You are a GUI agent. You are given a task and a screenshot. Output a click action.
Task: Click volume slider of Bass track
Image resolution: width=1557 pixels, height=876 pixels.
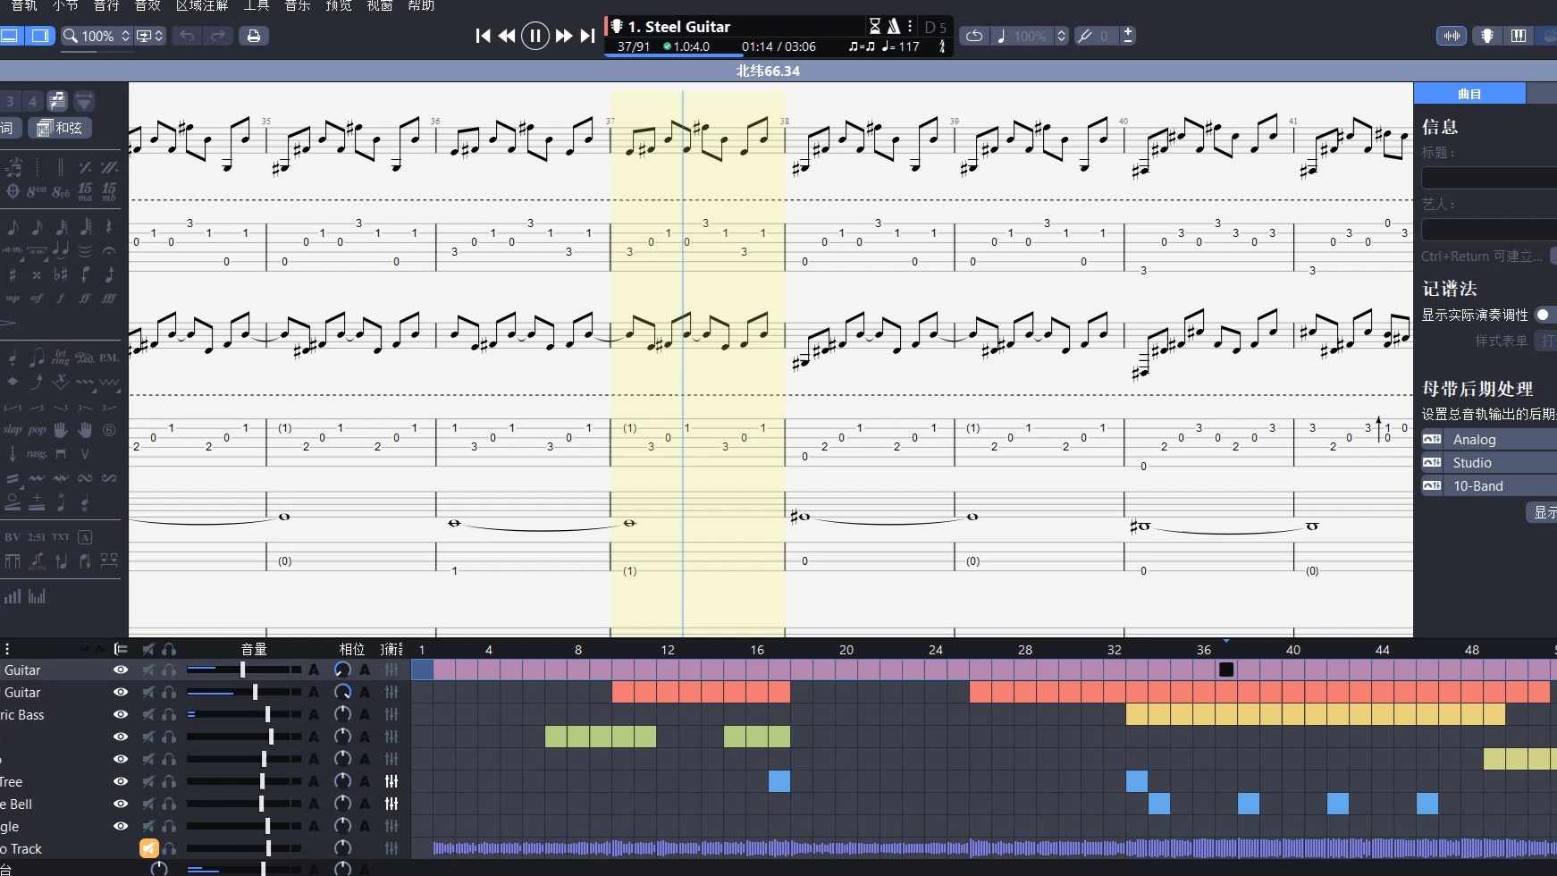[x=244, y=714]
